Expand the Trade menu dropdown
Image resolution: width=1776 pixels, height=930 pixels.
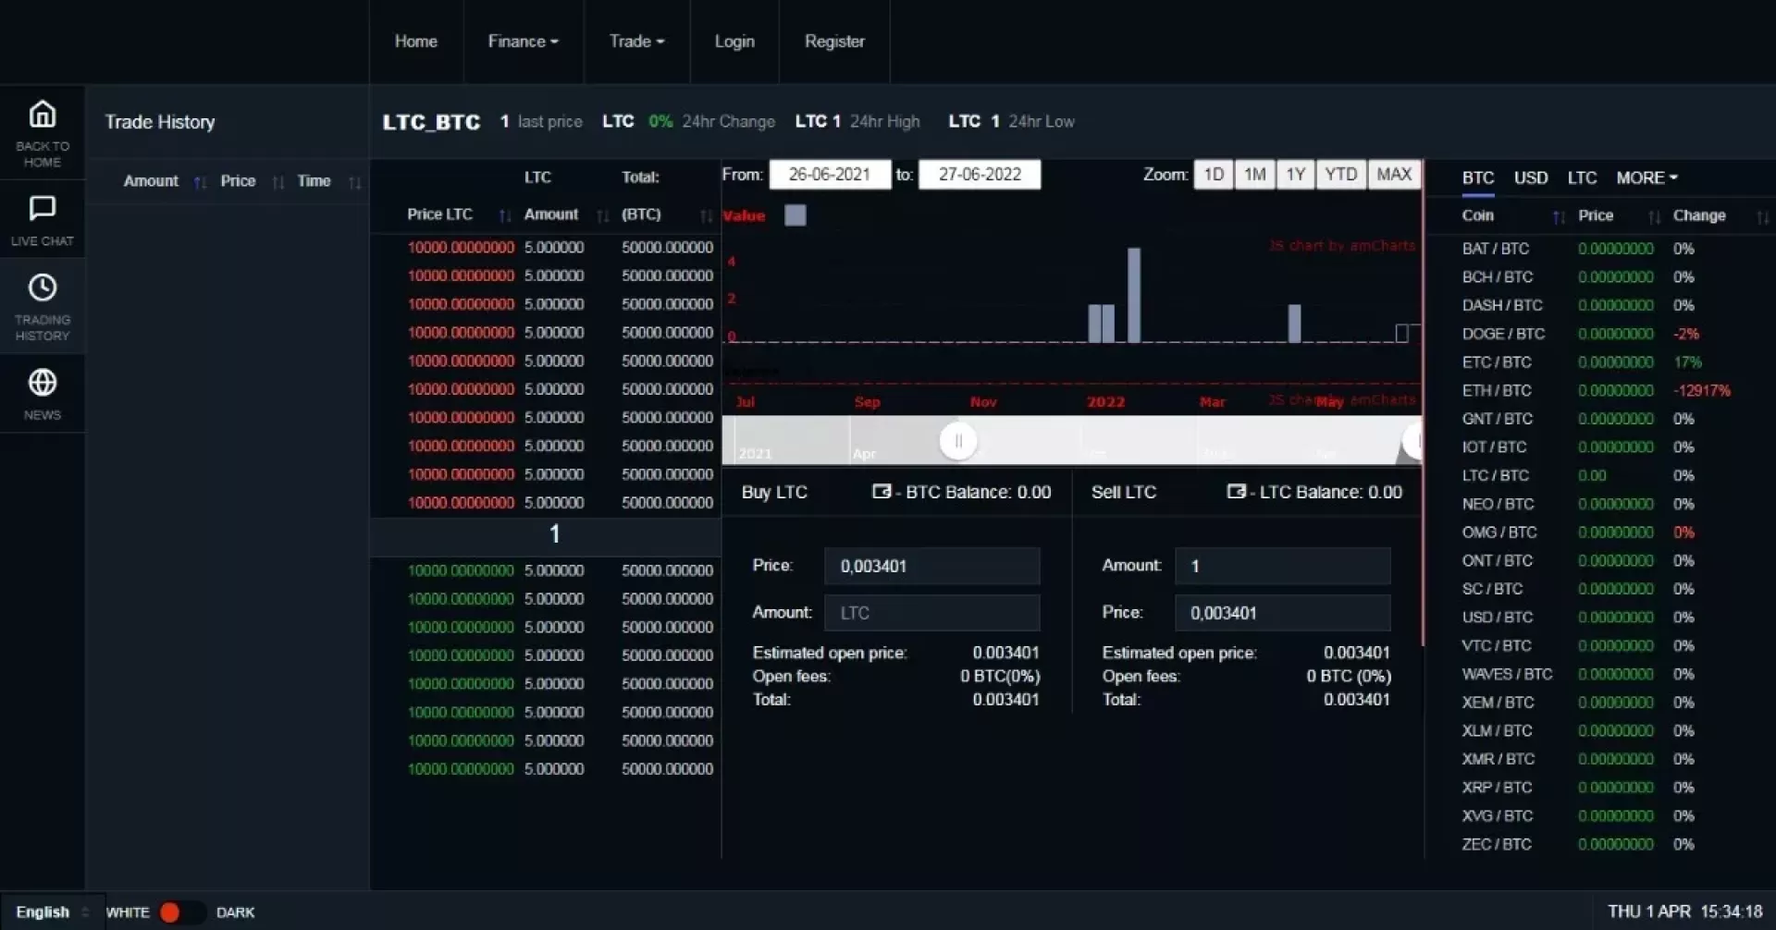pos(636,42)
